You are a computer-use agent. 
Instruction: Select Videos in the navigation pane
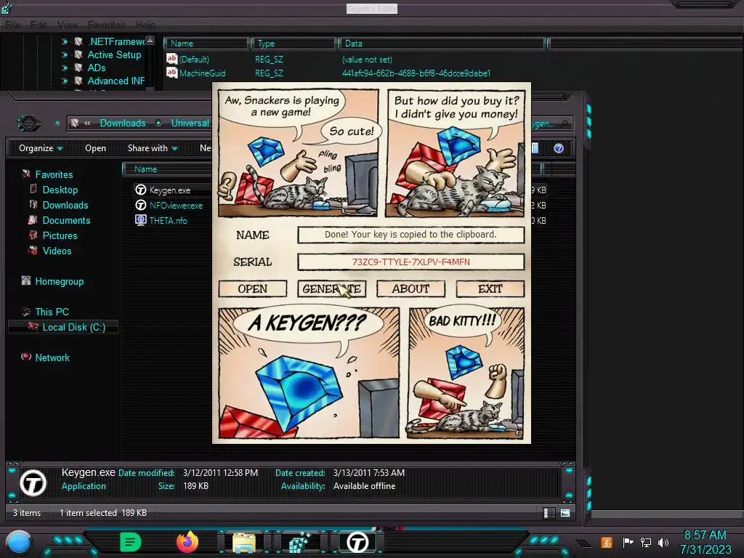coord(57,251)
